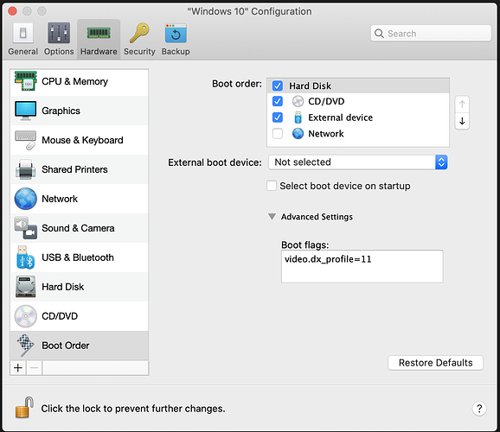Select CPU & Memory chip icon in sidebar

coord(25,81)
